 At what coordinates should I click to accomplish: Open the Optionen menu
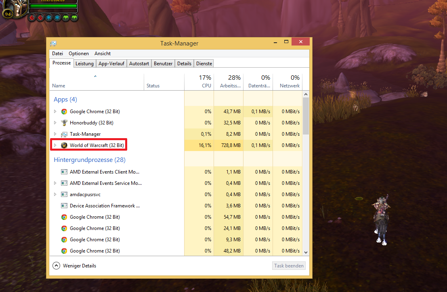(x=78, y=54)
